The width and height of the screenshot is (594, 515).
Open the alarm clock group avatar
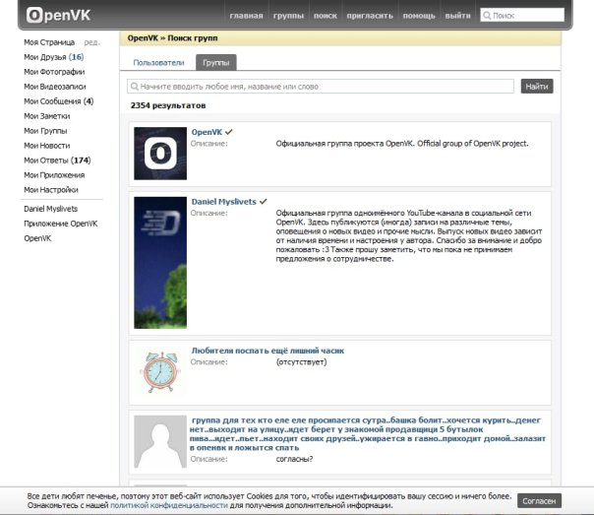(160, 372)
